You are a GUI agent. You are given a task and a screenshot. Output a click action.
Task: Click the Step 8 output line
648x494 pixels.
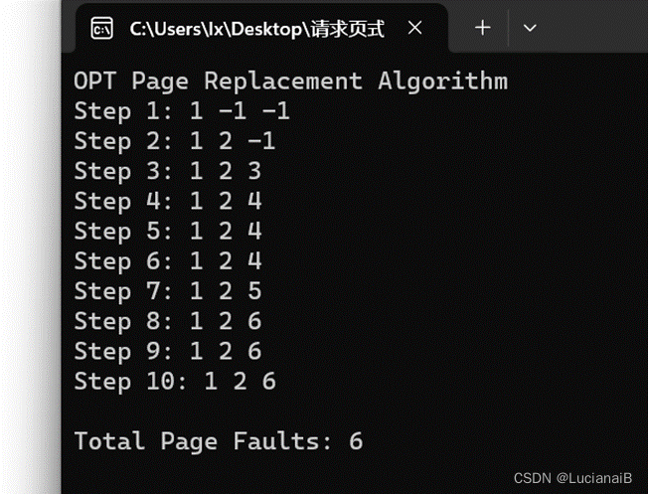click(x=168, y=322)
